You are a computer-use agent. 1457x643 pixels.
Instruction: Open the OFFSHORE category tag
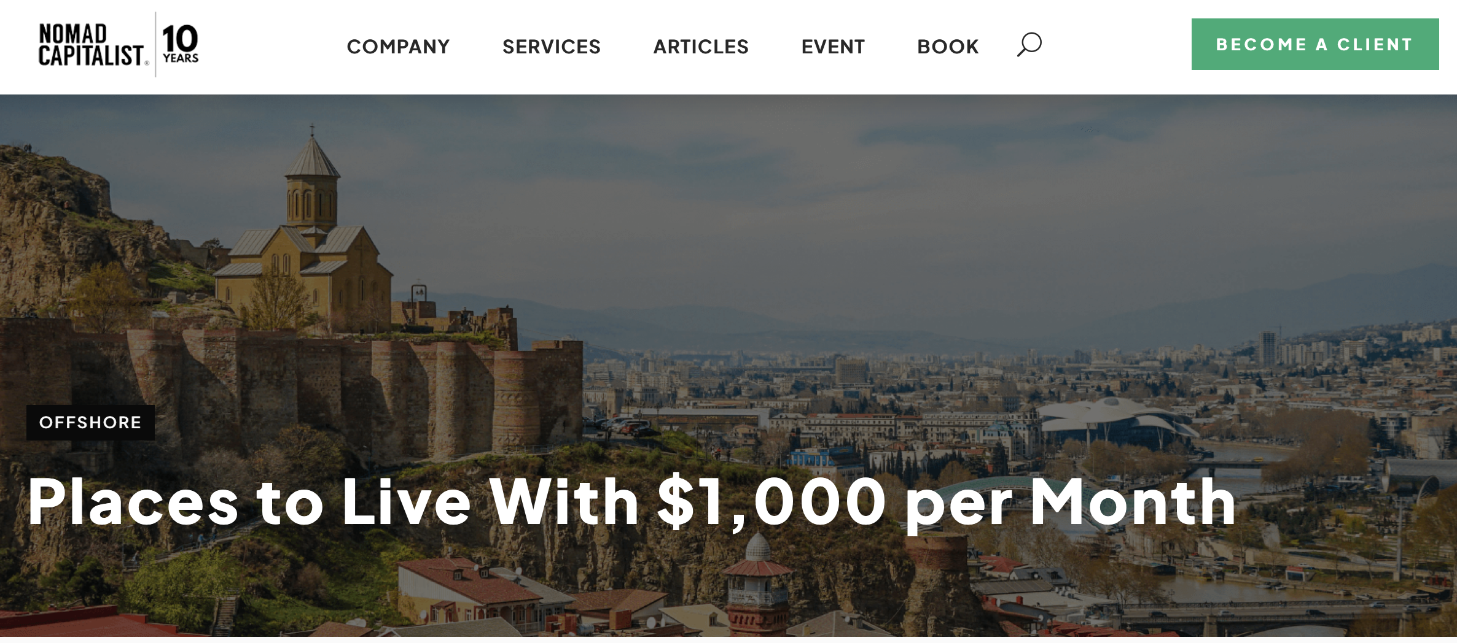tap(90, 422)
